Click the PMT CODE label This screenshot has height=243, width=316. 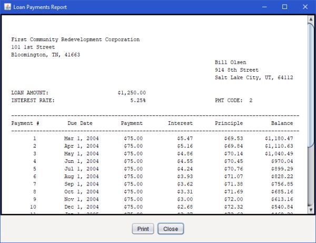point(229,101)
